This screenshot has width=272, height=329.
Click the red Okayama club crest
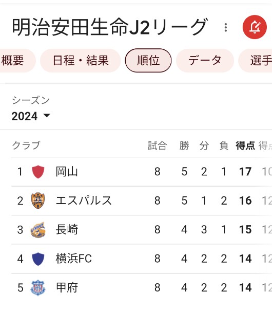38,172
